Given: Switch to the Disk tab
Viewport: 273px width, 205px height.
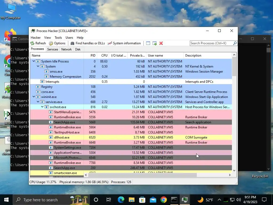Looking at the screenshot, I should coord(78,49).
